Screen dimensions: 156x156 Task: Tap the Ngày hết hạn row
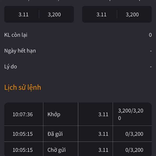78,51
